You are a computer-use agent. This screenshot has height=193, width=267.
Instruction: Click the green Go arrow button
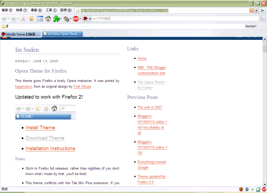(x=262, y=10)
